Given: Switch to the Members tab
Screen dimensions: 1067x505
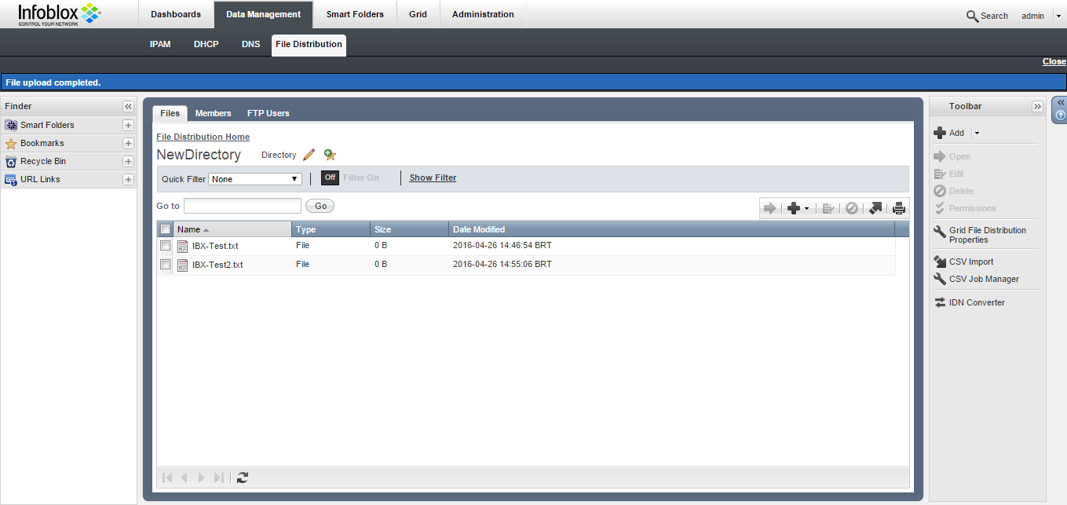Looking at the screenshot, I should coord(213,113).
